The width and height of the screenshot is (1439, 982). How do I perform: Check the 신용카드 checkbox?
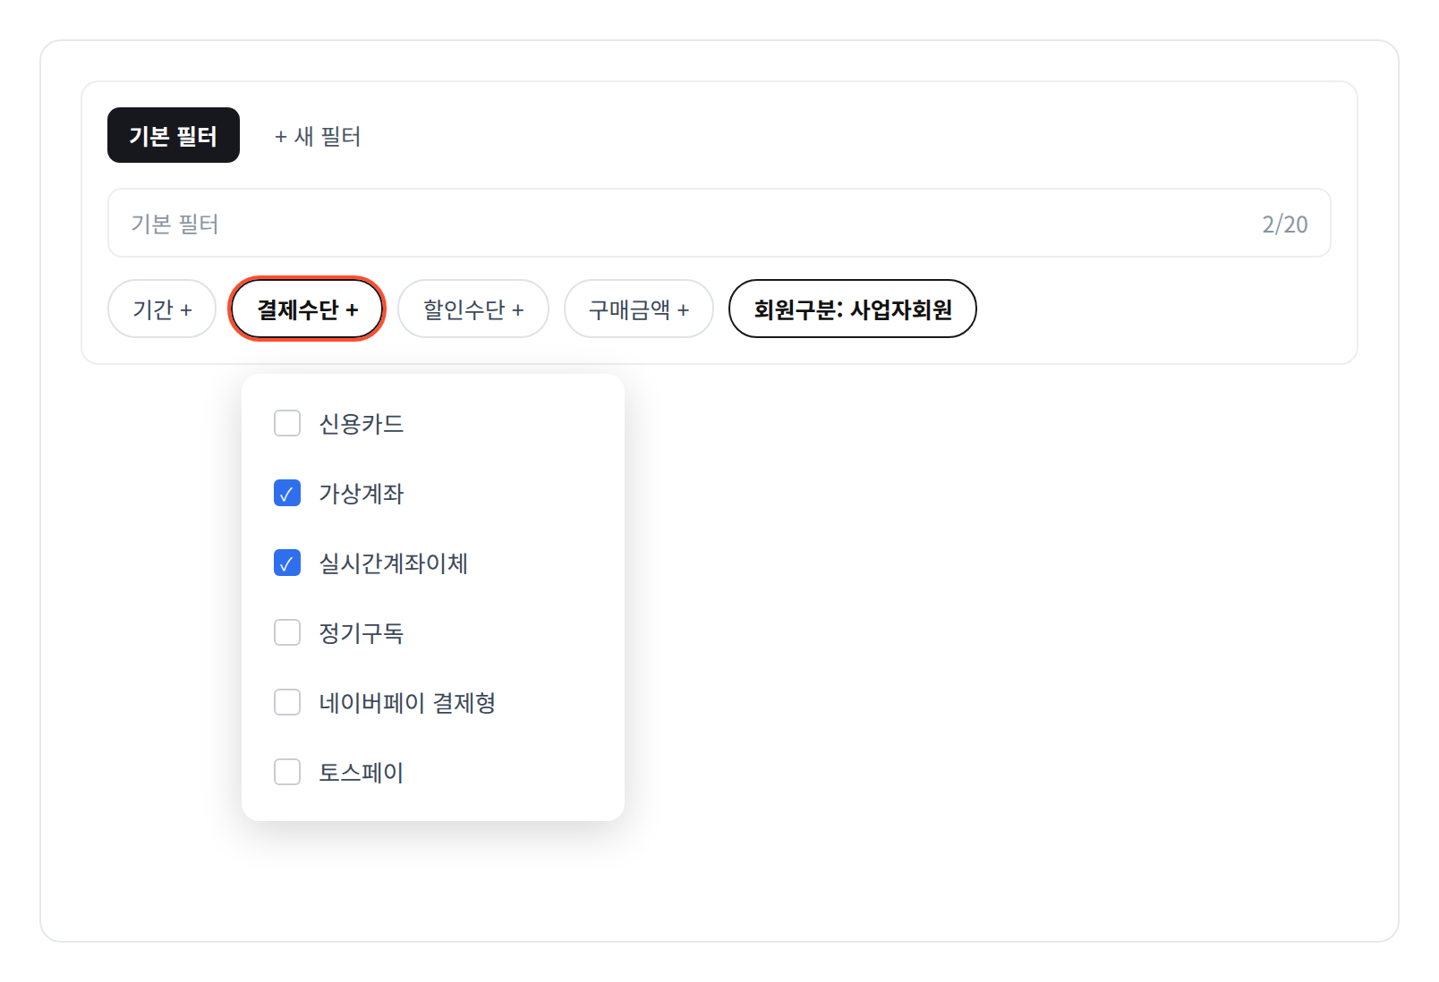(x=287, y=423)
